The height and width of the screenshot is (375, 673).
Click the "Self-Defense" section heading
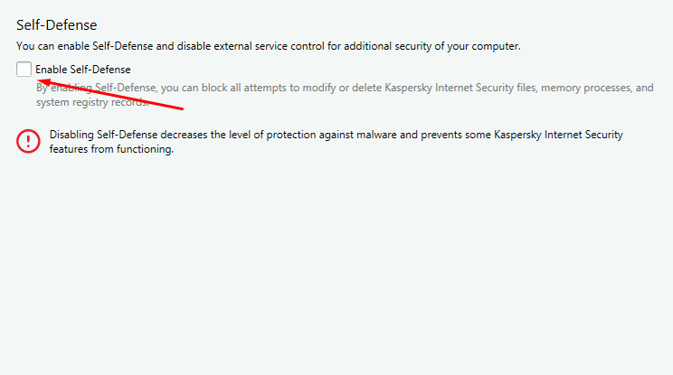57,25
